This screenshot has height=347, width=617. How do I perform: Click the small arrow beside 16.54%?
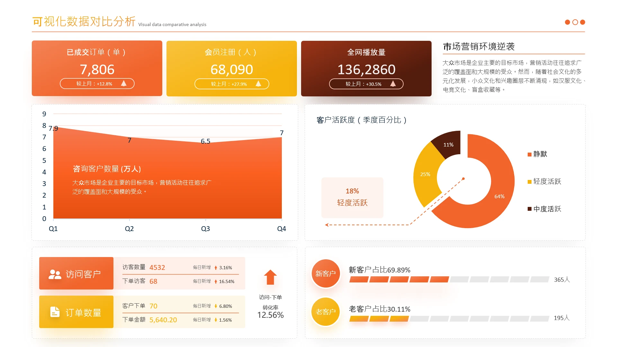(216, 281)
